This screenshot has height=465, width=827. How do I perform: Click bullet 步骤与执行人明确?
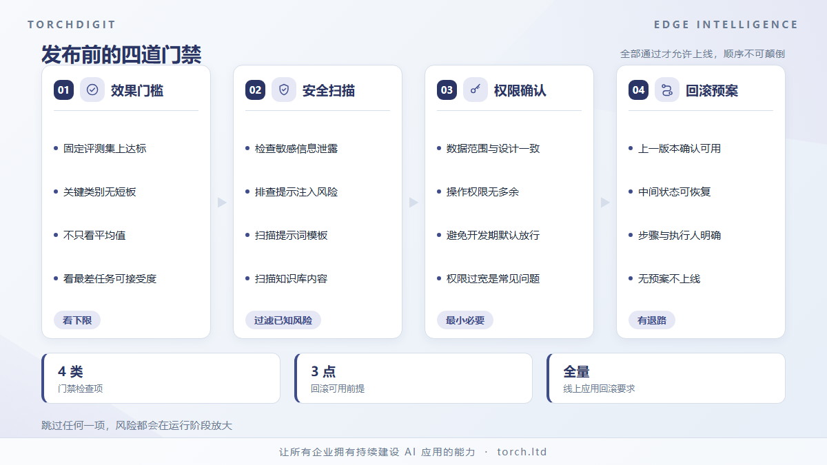click(x=680, y=235)
